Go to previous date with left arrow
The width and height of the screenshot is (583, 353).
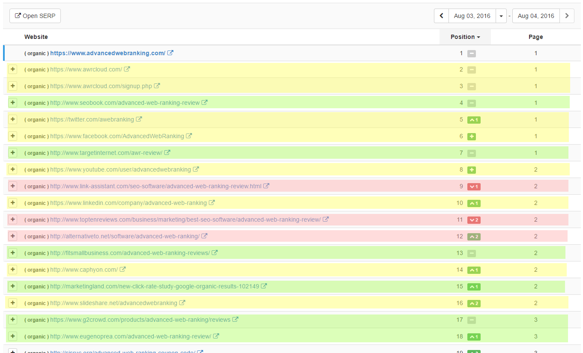point(441,16)
